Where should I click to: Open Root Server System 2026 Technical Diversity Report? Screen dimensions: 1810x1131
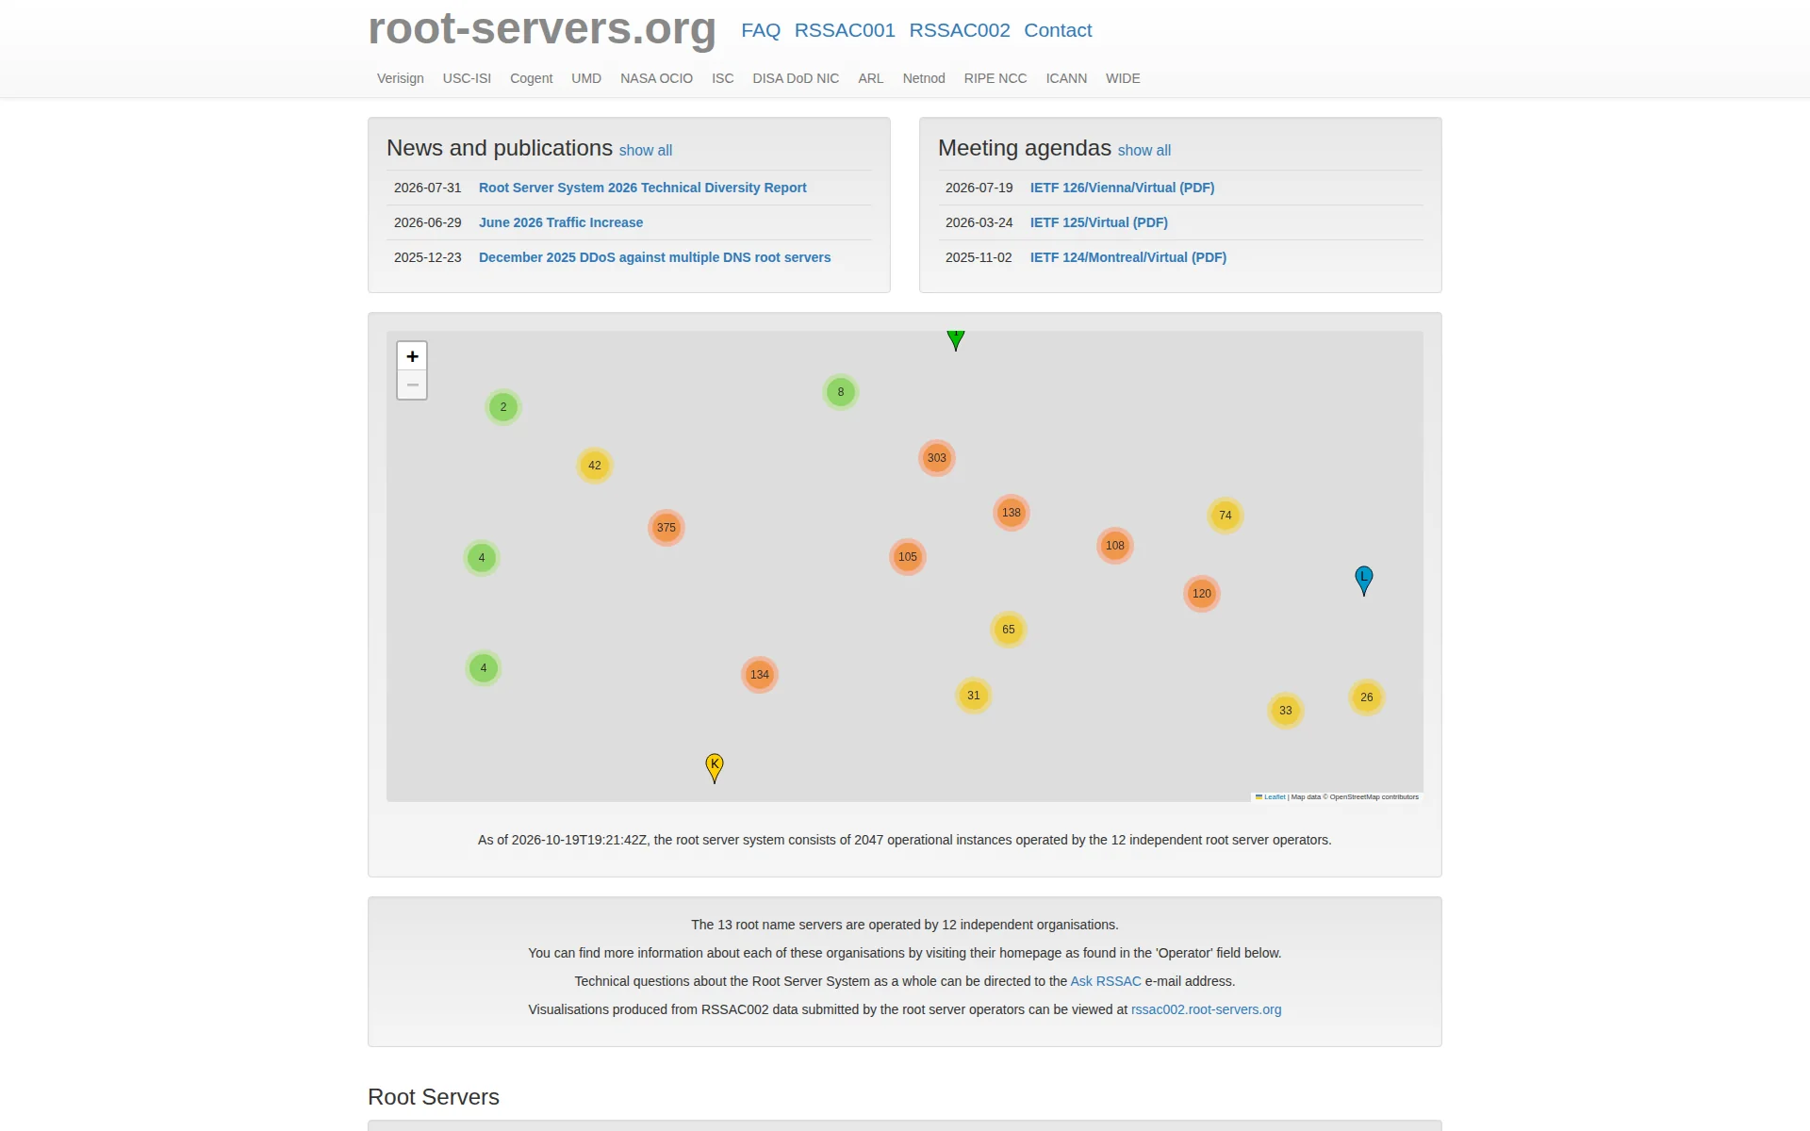tap(643, 188)
